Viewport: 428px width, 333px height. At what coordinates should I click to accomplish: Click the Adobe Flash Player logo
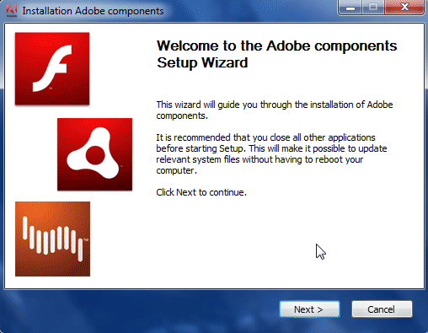click(x=52, y=68)
